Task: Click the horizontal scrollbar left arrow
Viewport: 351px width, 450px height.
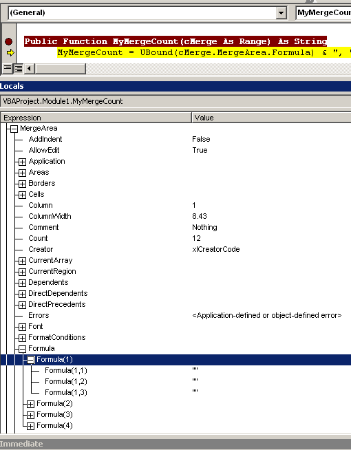Action: pos(30,69)
